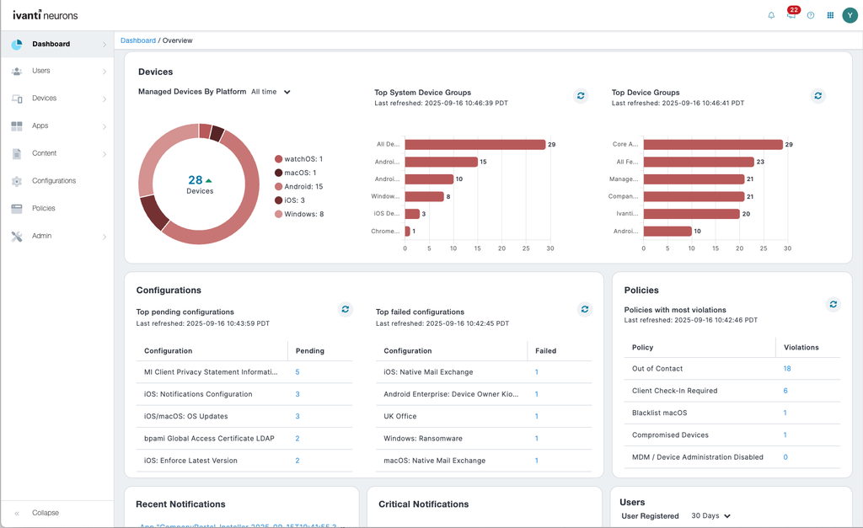This screenshot has width=863, height=528.
Task: Click the Dashboard breadcrumb link
Action: (x=138, y=40)
